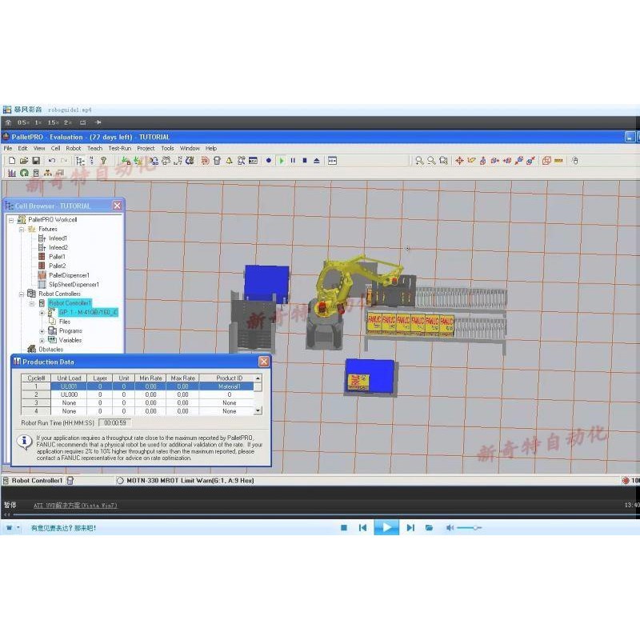The image size is (640, 640).
Task: Open the Edit menu
Action: coord(23,148)
